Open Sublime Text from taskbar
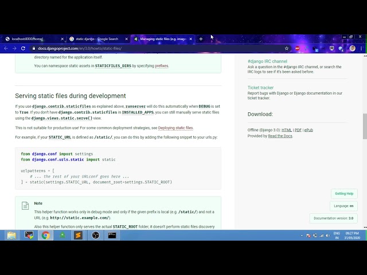Viewport: 367px width, 275px height. click(x=78, y=235)
